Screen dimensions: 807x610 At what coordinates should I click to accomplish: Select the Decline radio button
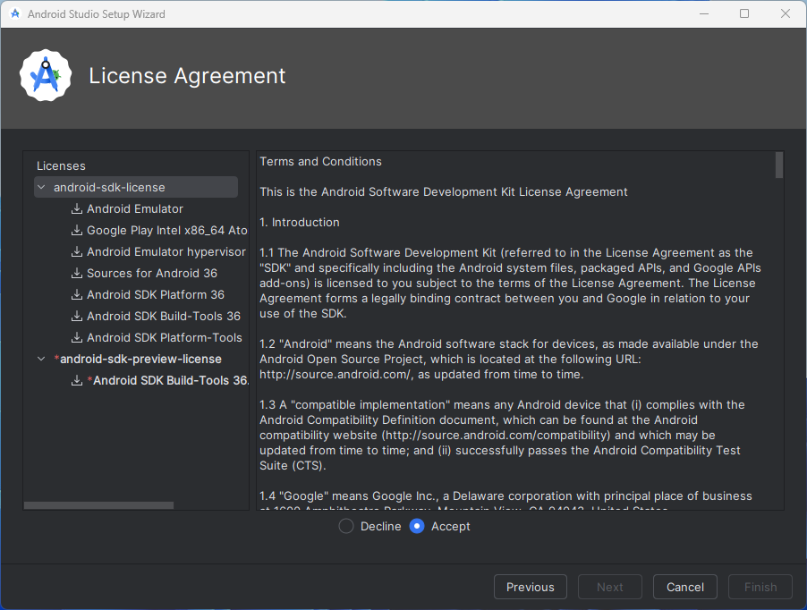point(346,527)
